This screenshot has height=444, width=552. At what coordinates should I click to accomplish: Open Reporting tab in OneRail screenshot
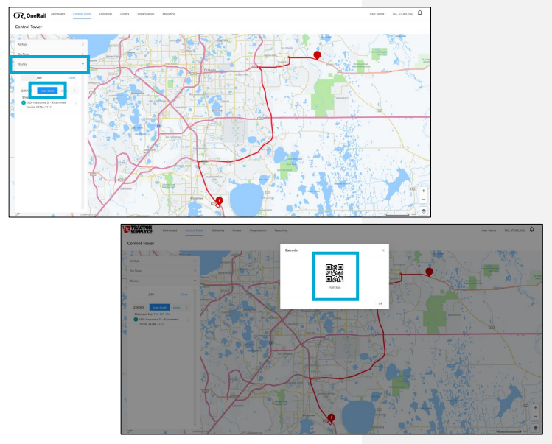click(169, 14)
